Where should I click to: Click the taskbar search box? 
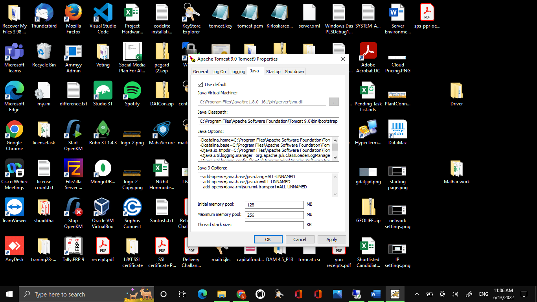[86, 294]
